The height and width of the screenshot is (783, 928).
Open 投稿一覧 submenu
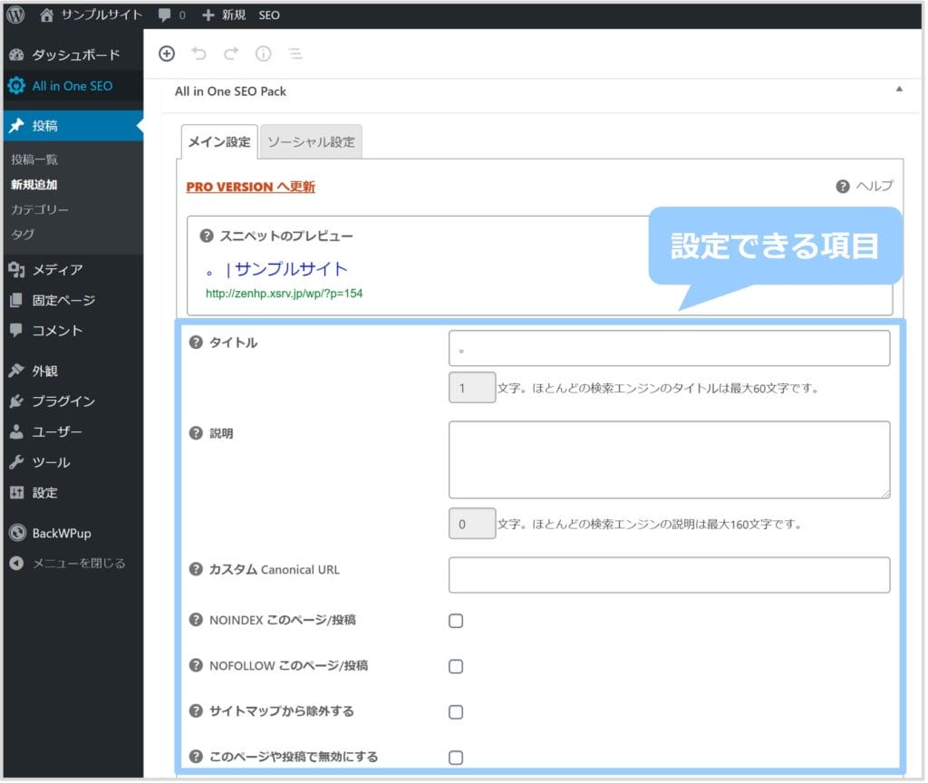[34, 159]
